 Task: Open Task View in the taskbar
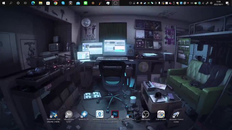pyautogui.click(x=25, y=3)
